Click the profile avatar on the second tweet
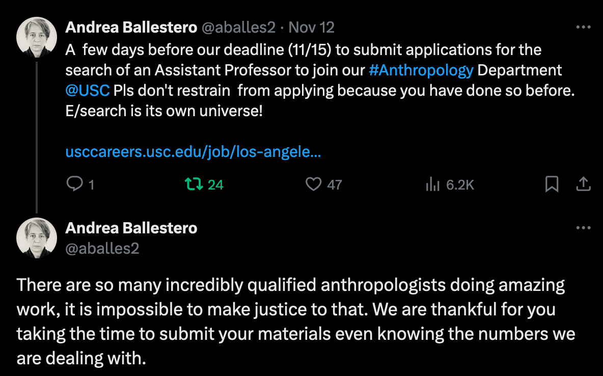The image size is (603, 376). coord(37,238)
